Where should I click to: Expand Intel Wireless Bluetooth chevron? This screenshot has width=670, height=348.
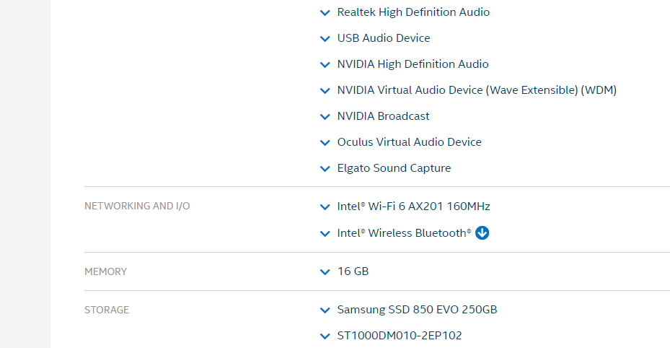pyautogui.click(x=325, y=234)
